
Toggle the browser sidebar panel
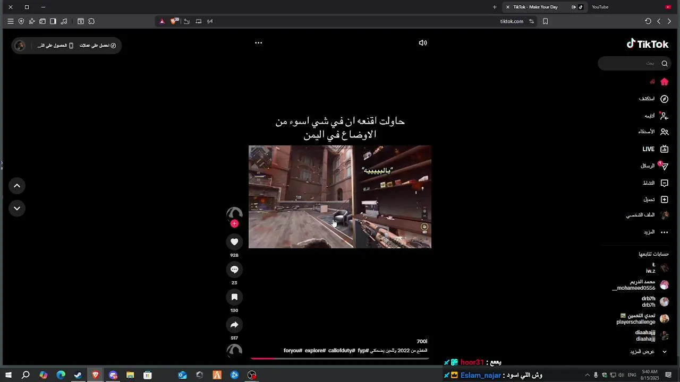53,21
